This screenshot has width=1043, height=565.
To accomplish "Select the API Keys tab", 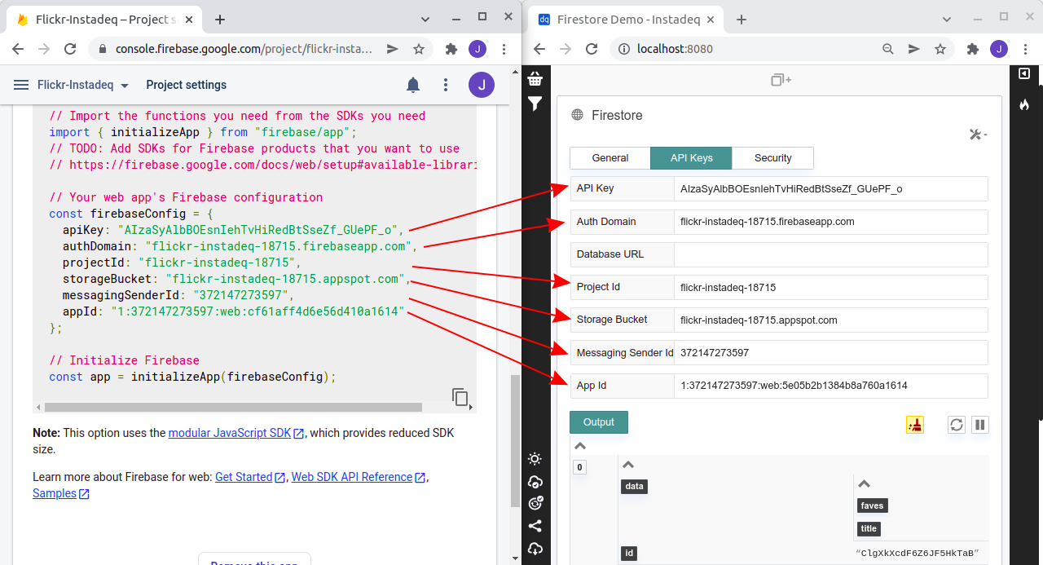I will (x=692, y=158).
